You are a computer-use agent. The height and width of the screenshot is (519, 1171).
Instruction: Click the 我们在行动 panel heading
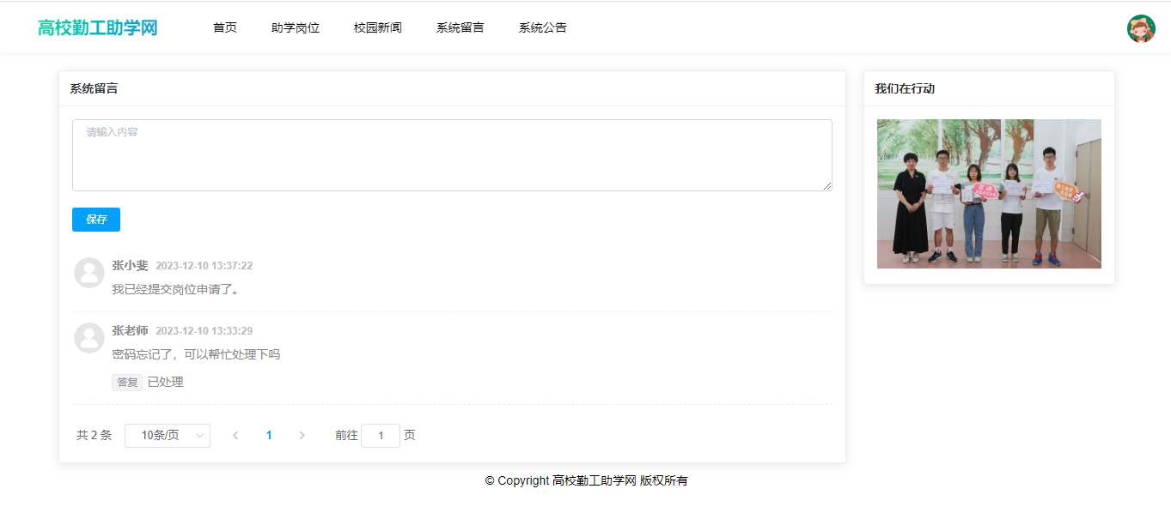[905, 88]
